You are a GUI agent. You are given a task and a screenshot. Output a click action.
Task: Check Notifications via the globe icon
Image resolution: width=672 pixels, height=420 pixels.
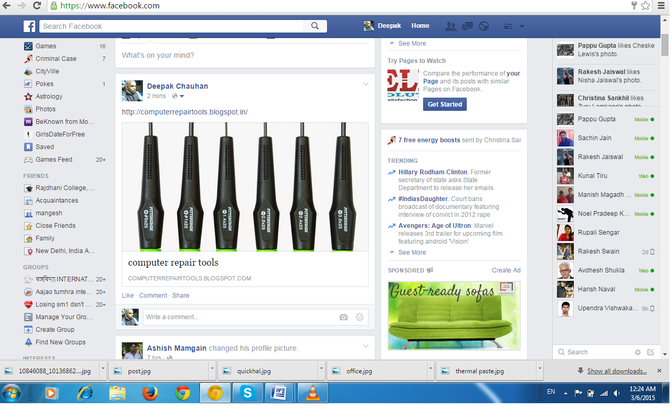click(x=484, y=26)
